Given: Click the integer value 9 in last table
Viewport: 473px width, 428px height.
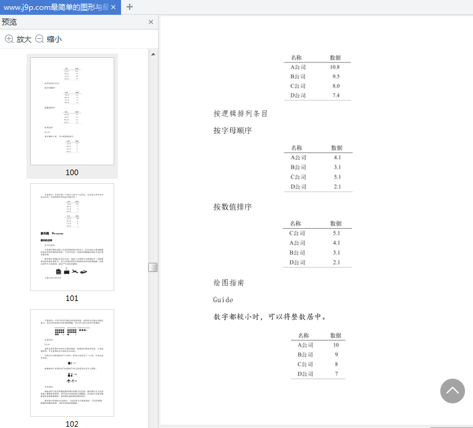Looking at the screenshot, I should (337, 355).
